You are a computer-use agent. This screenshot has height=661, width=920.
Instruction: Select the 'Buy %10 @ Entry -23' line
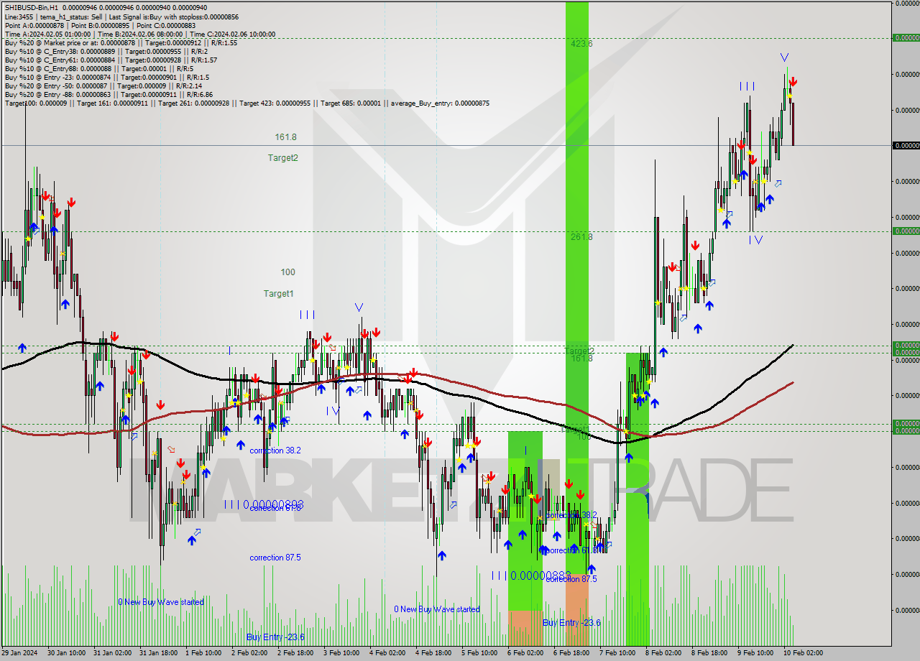107,77
